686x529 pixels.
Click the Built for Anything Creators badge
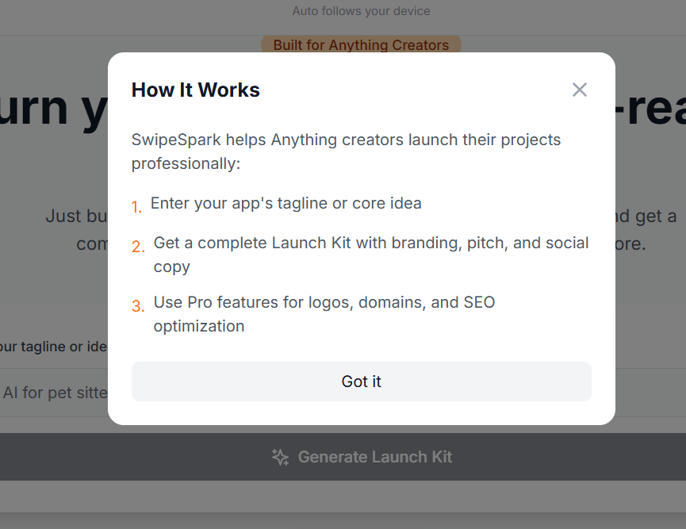pyautogui.click(x=361, y=44)
